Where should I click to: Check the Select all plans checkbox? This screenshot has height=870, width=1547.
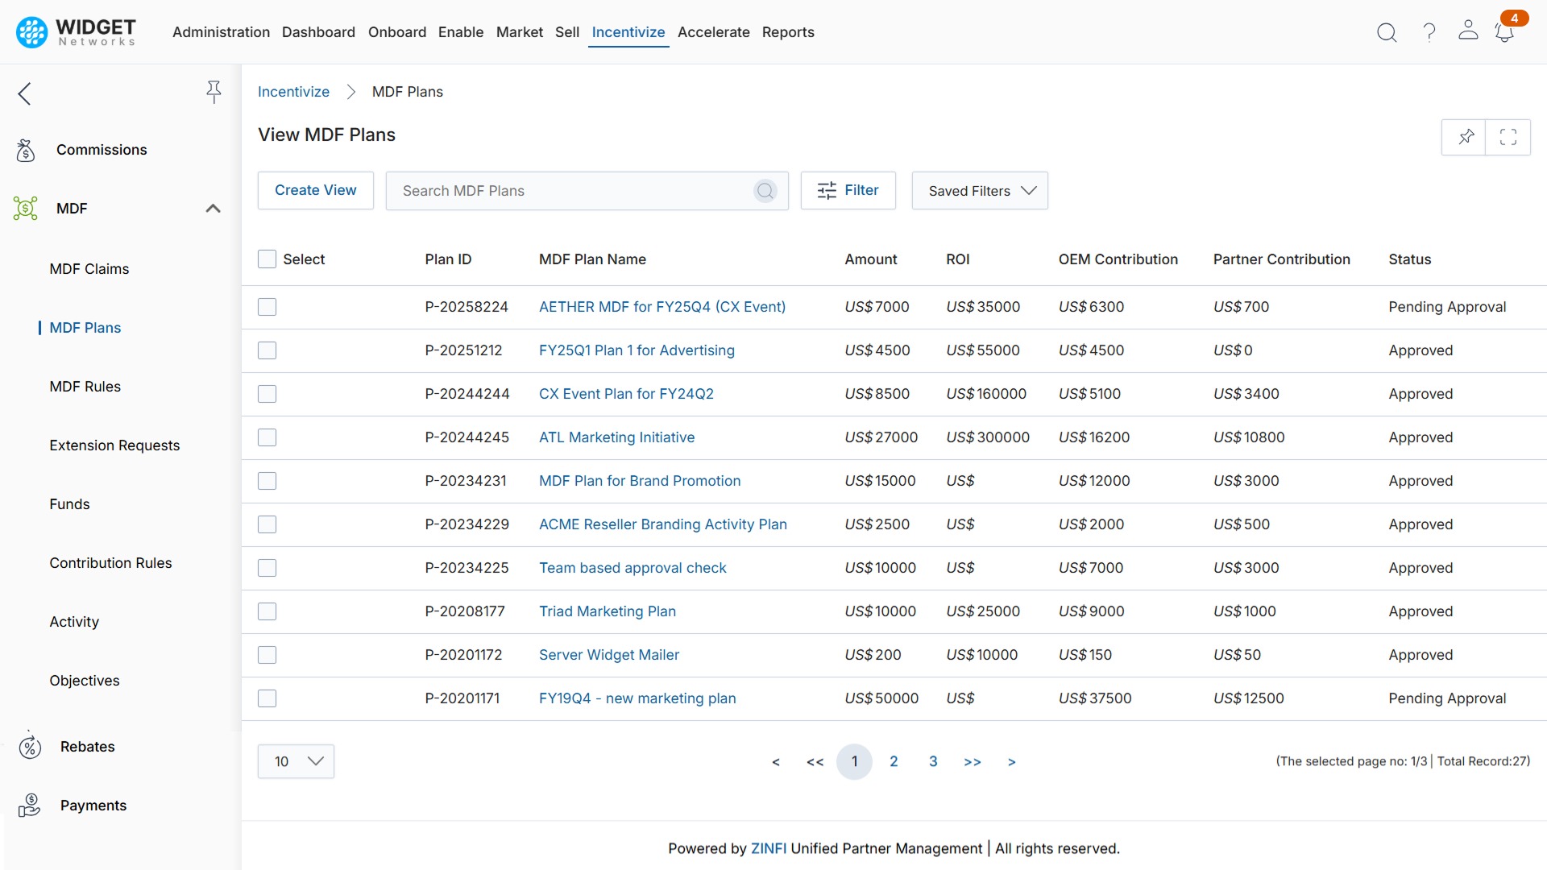point(267,259)
